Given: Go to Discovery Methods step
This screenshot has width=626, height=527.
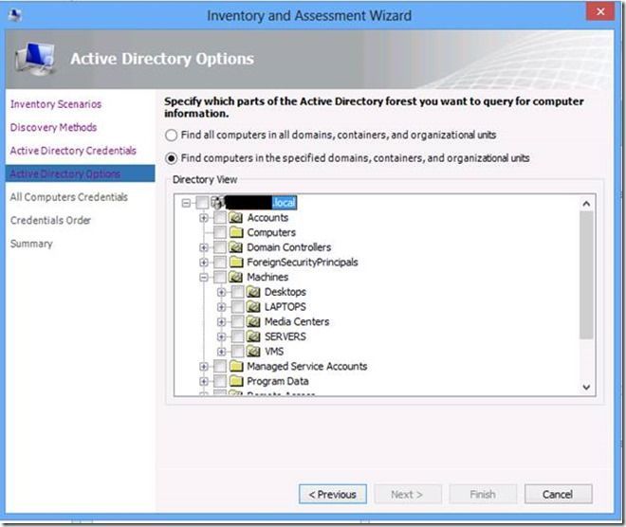Looking at the screenshot, I should tap(53, 127).
